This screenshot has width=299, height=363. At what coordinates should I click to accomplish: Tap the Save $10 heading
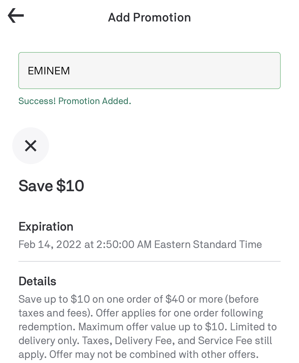[51, 186]
